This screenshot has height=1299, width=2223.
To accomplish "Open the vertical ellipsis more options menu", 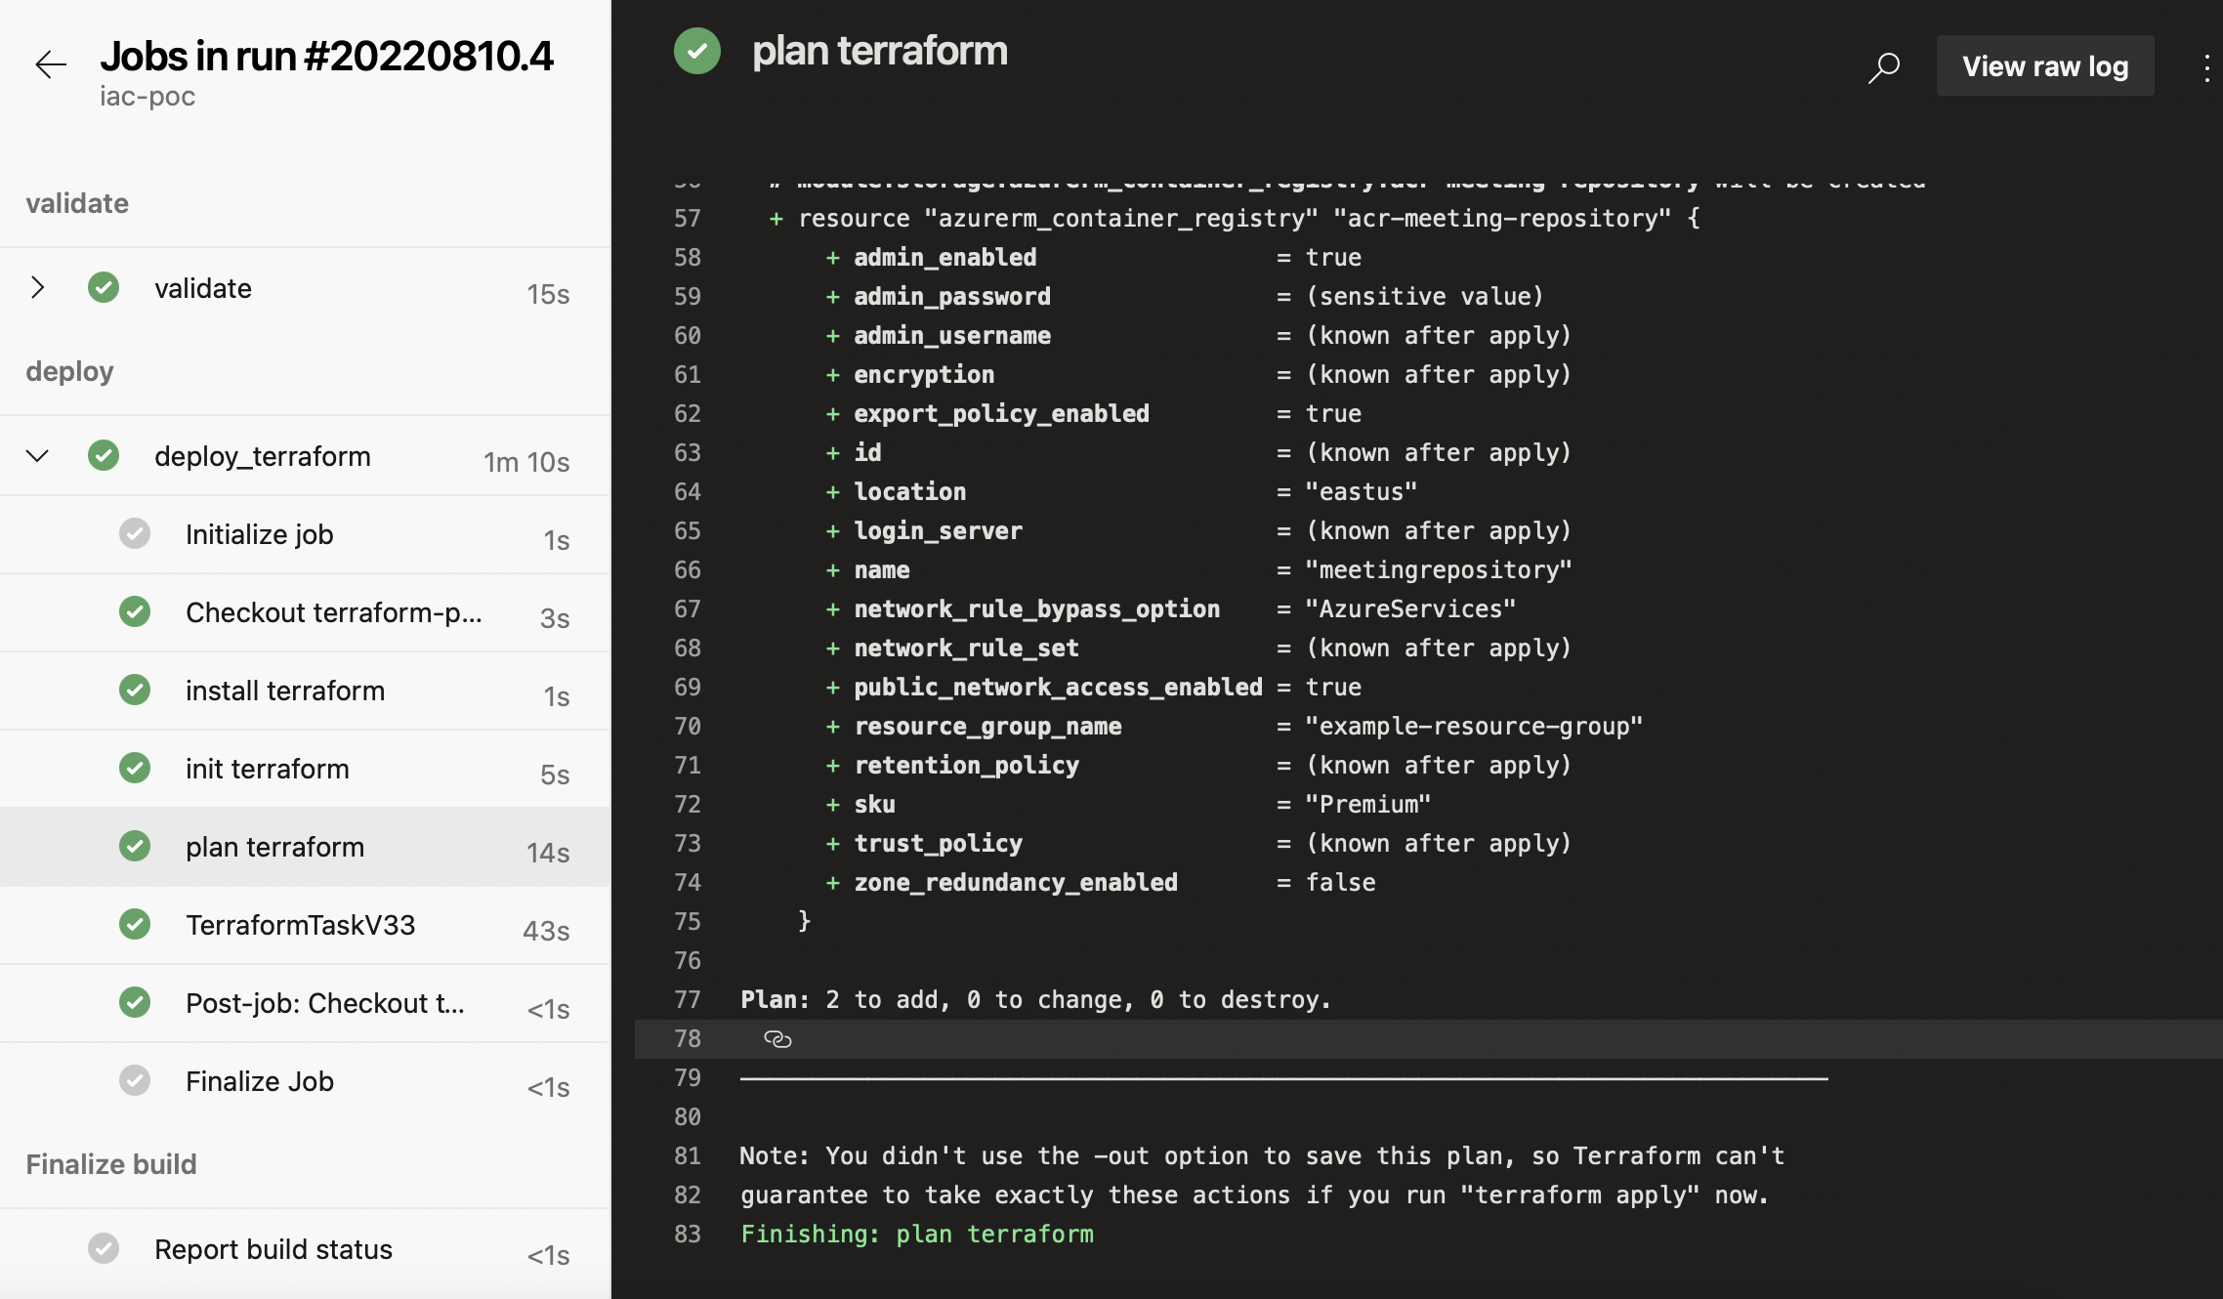I will click(2206, 66).
